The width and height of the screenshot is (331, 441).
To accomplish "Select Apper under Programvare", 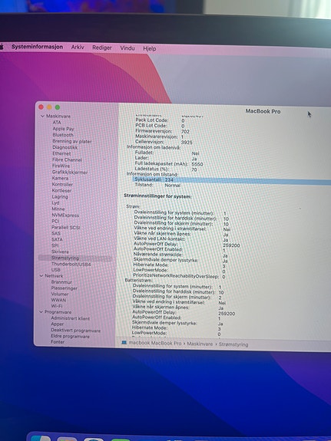I will click(57, 324).
